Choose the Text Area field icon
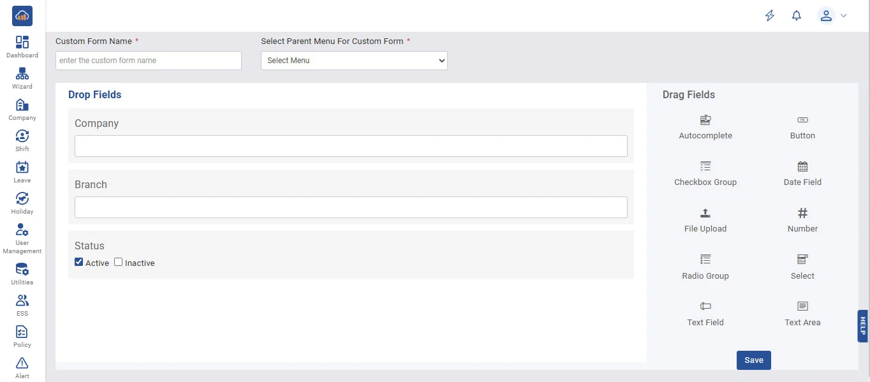870x382 pixels. click(x=802, y=306)
